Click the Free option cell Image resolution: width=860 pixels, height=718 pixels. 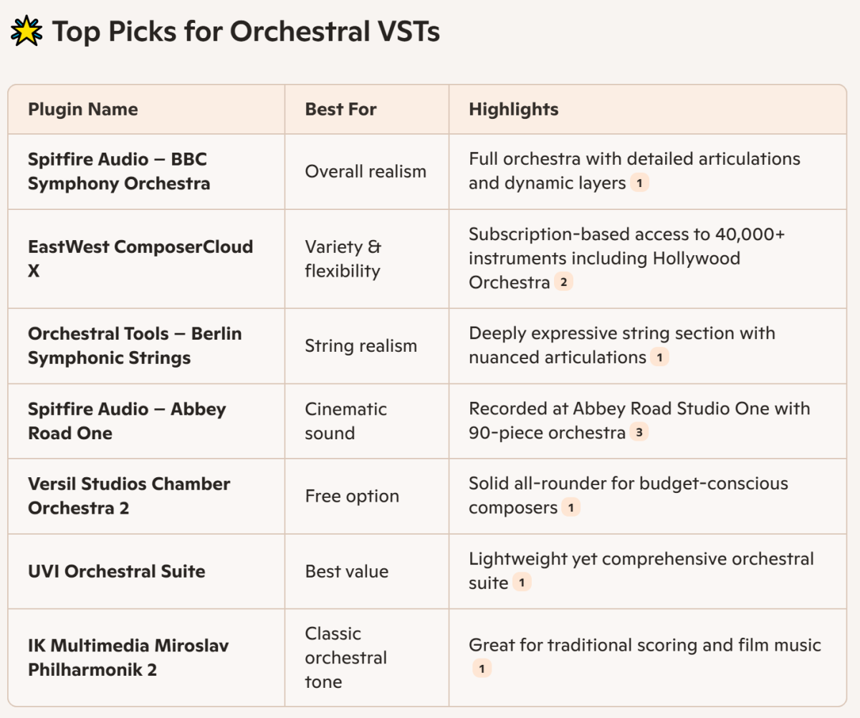352,496
